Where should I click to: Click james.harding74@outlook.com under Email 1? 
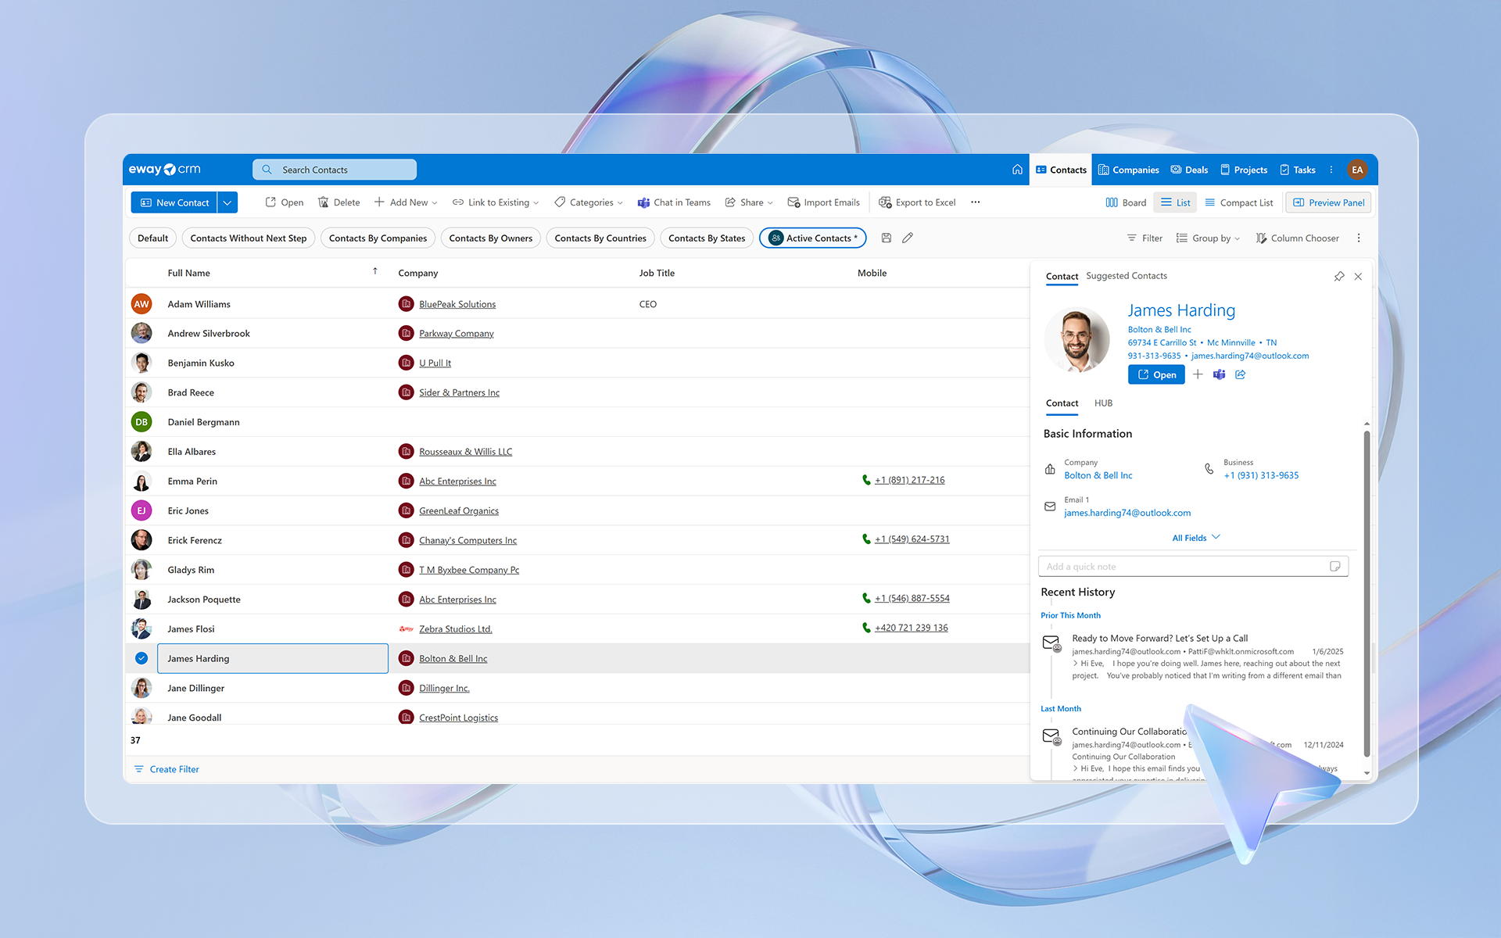(x=1127, y=513)
